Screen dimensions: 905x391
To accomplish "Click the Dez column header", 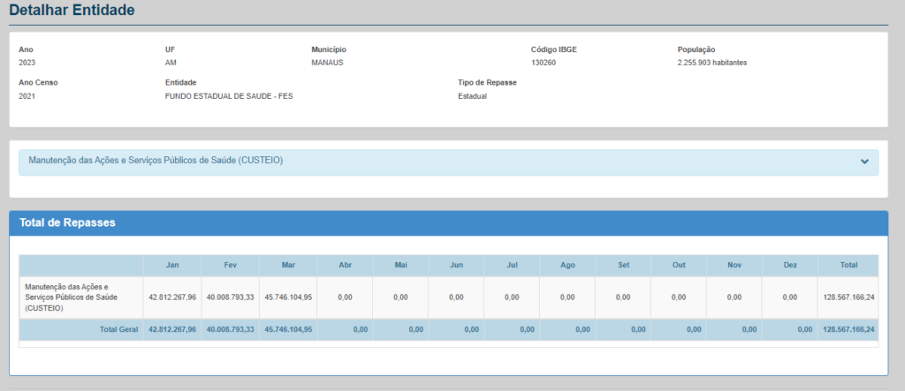I will (789, 265).
